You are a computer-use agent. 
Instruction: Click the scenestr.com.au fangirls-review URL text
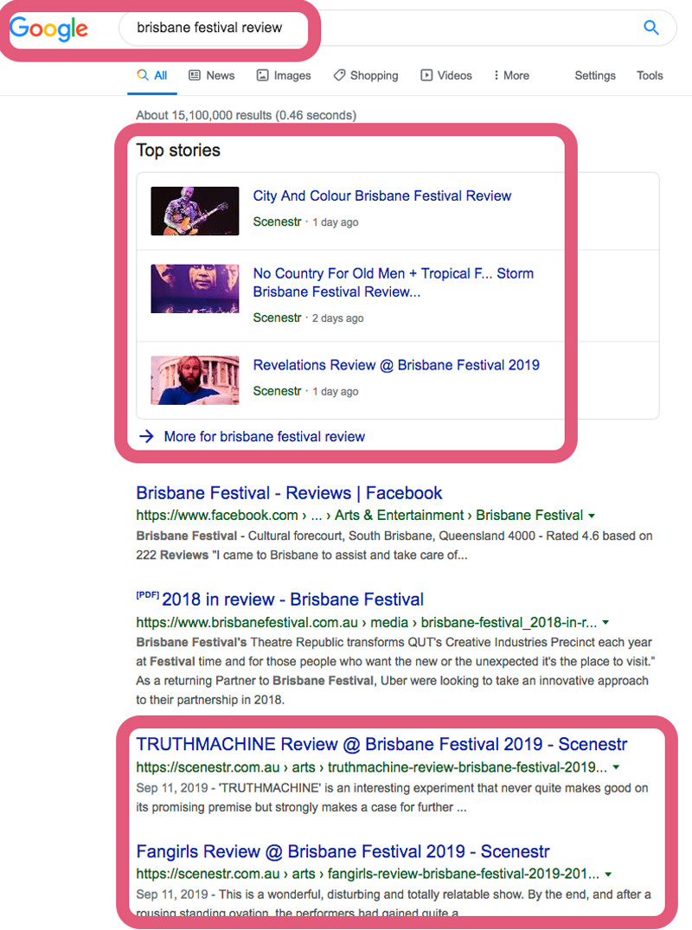[367, 874]
